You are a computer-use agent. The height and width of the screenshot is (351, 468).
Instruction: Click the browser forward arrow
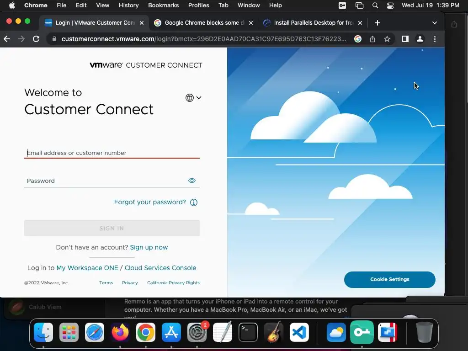coord(21,39)
